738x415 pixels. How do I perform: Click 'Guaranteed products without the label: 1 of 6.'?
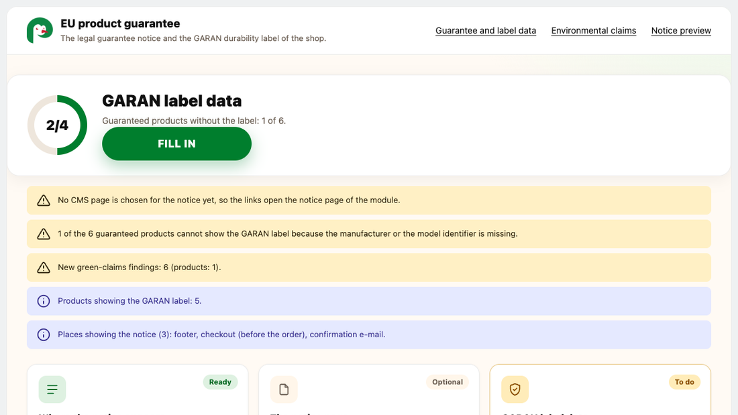(194, 121)
